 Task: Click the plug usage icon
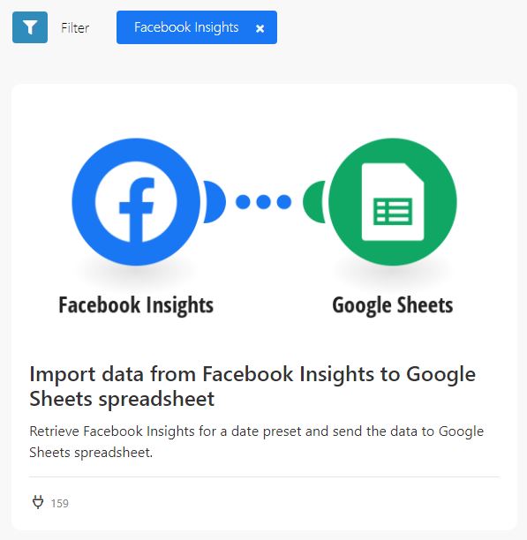38,502
